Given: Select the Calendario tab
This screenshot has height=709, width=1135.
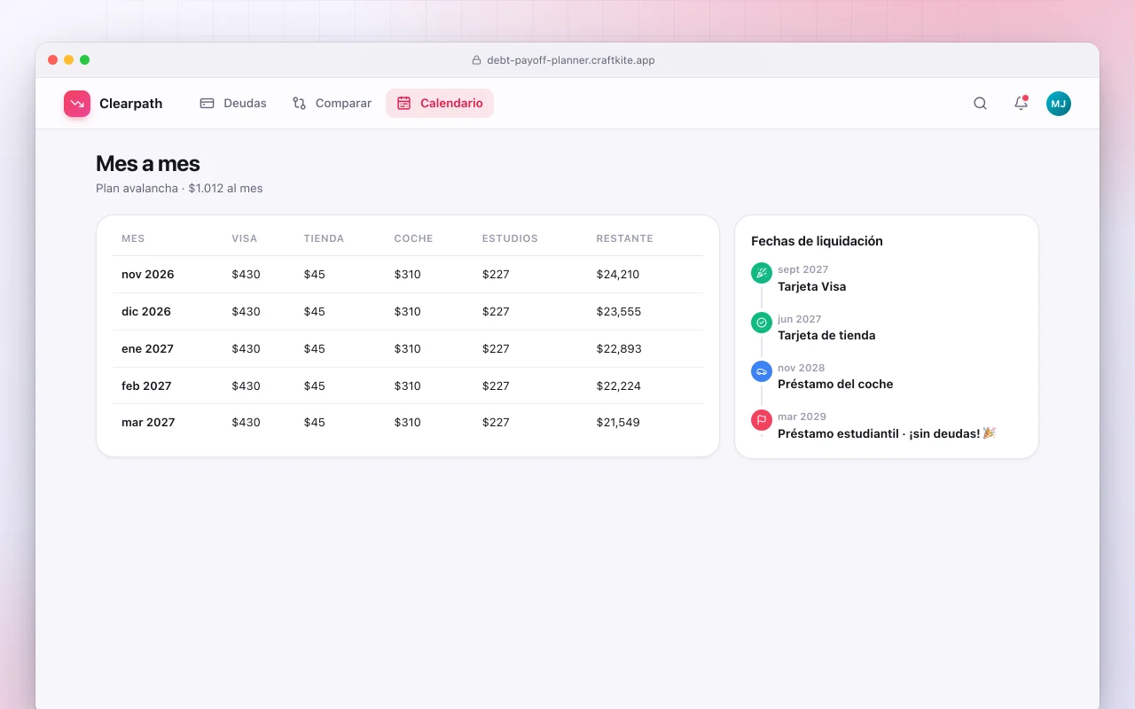Looking at the screenshot, I should [440, 103].
